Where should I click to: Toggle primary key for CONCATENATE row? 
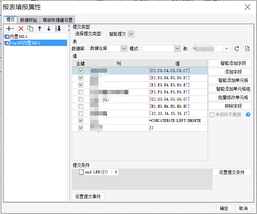[x=81, y=121]
